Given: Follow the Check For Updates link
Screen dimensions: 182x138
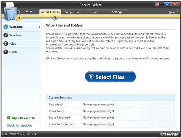Looking at the screenshot, I should 19,126.
